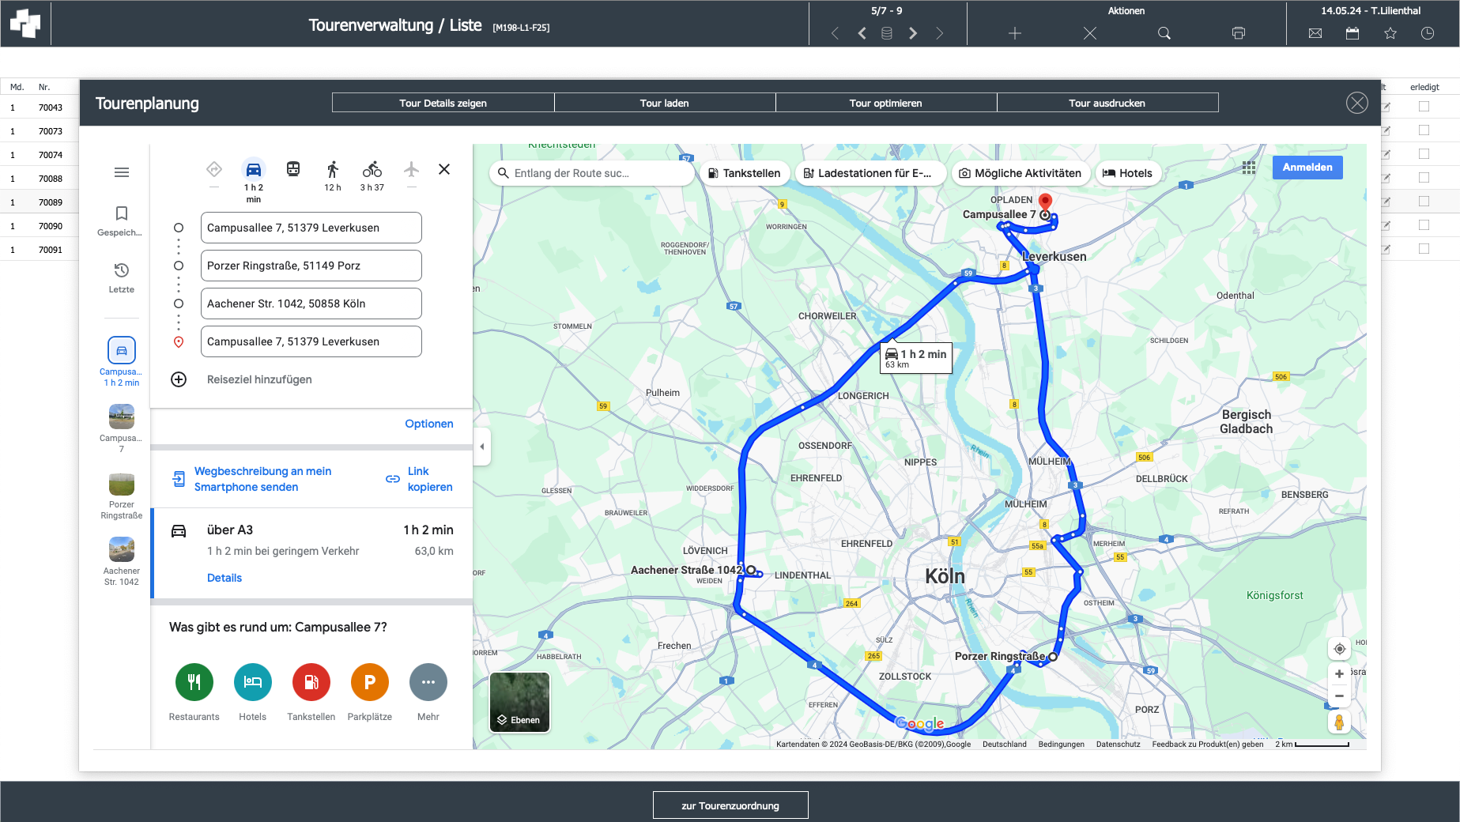Open the mail envelope icon
Viewport: 1460px width, 822px height.
point(1315,33)
